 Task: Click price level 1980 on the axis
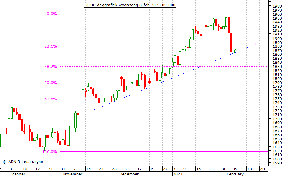[277, 6]
